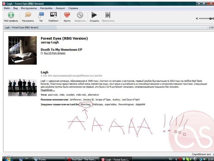Mute volume via speaker icon

(x=197, y=18)
